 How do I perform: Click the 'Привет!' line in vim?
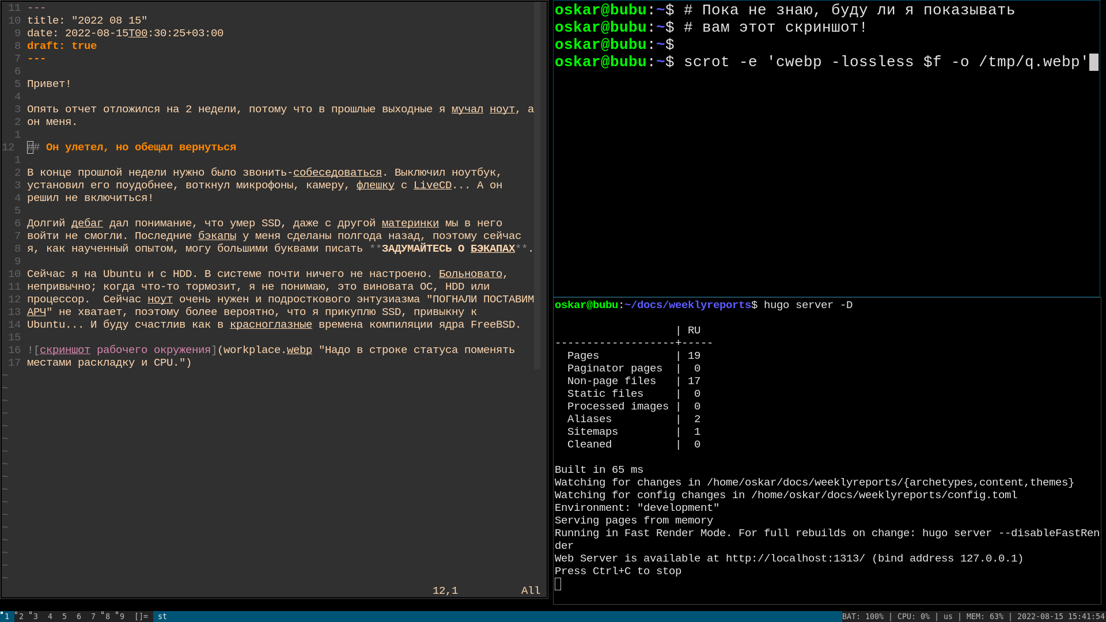click(49, 84)
